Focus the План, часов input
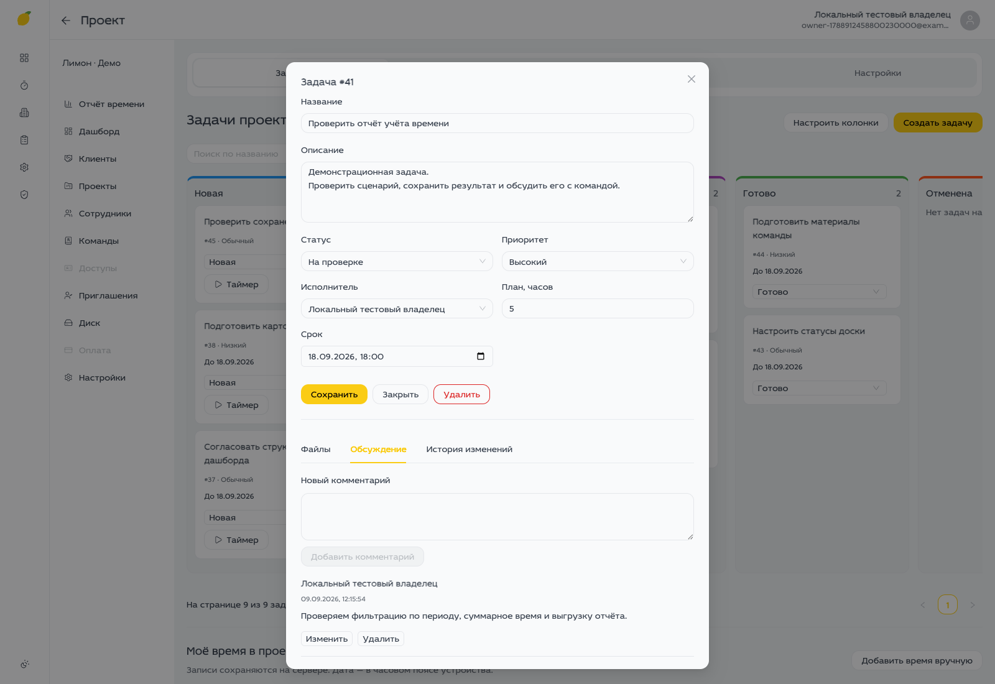 (598, 308)
